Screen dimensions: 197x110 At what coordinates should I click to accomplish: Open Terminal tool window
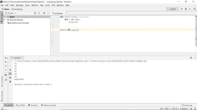click(33, 105)
